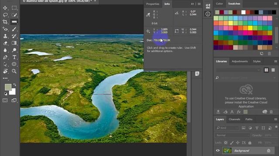Open the Layers panel menu
279x156 pixels.
pyautogui.click(x=276, y=120)
